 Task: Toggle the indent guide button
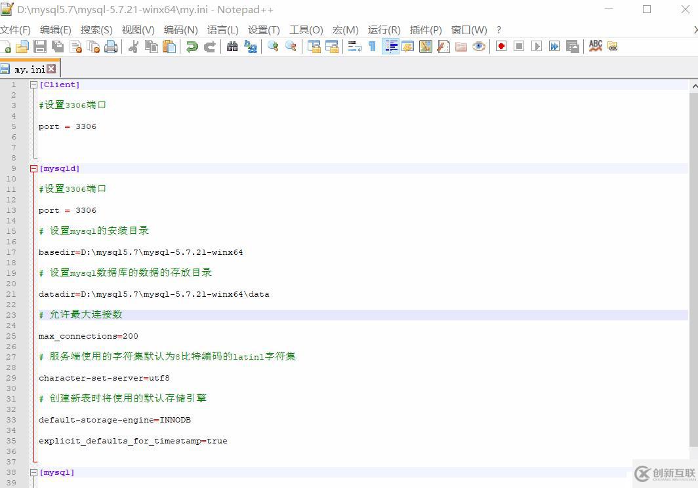click(x=390, y=47)
